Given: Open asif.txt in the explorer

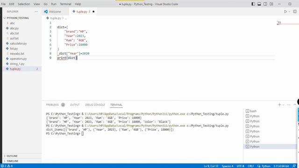Looking at the screenshot, I should click(x=14, y=38).
